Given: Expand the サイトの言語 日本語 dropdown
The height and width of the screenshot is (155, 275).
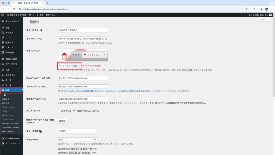Looking at the screenshot, I should 77,131.
